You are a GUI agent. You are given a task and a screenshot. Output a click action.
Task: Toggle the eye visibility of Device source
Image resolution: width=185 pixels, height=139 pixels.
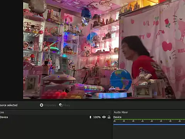[x=104, y=117]
